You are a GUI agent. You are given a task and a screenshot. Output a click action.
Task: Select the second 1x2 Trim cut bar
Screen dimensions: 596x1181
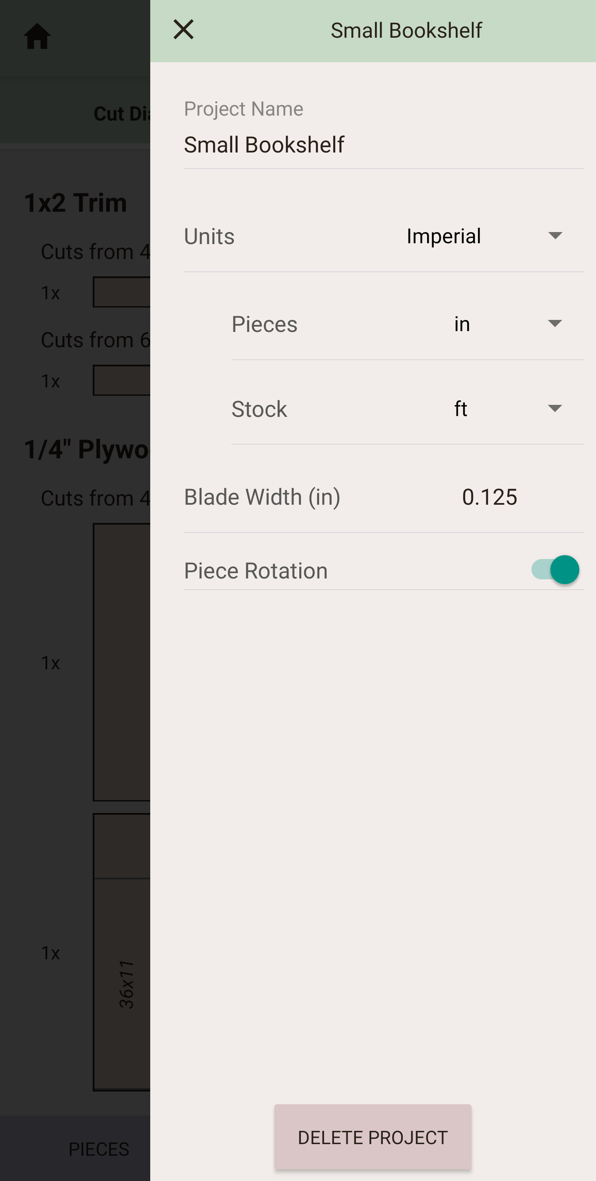coord(122,380)
